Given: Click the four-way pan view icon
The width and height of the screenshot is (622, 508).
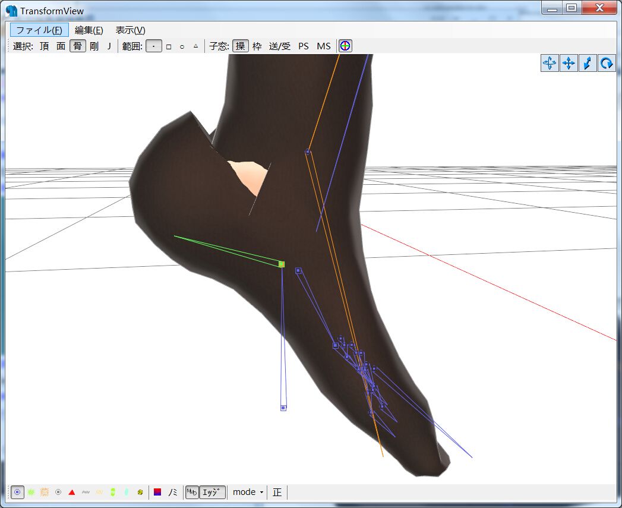Looking at the screenshot, I should (x=569, y=63).
